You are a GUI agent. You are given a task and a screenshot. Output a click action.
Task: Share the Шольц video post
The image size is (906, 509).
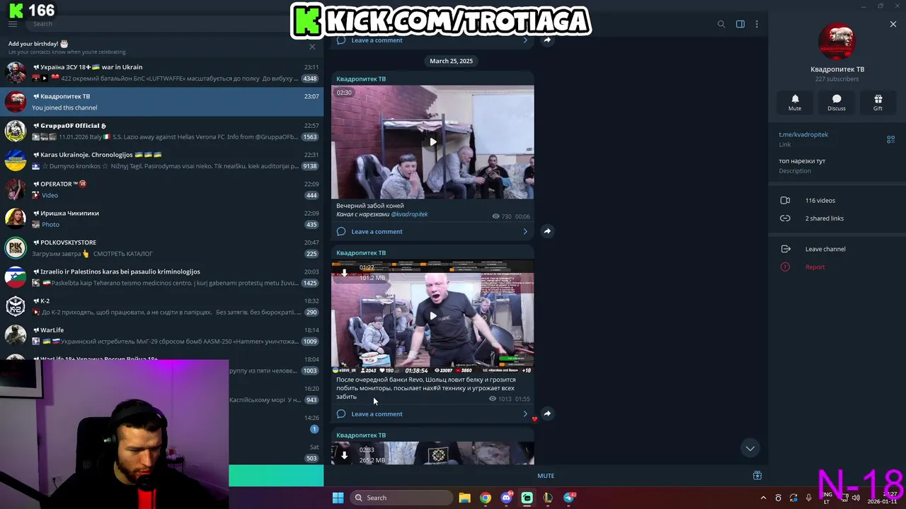coord(547,414)
